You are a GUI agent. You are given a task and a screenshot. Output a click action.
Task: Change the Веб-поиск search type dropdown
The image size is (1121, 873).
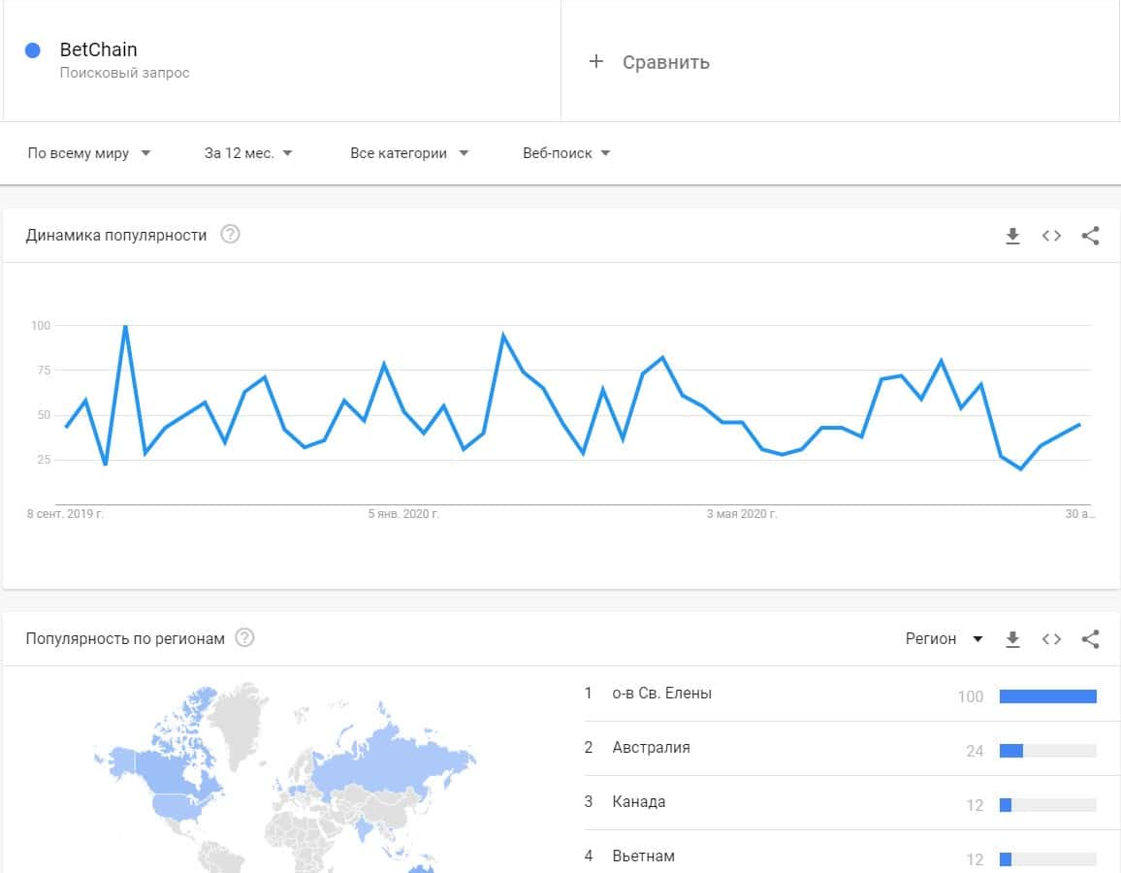tap(566, 153)
